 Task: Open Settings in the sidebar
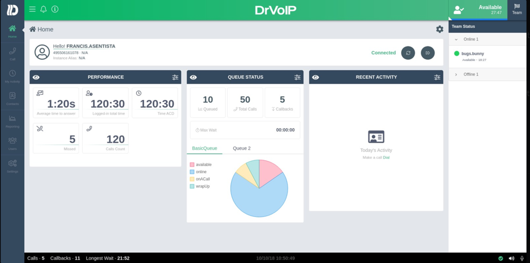tap(12, 166)
